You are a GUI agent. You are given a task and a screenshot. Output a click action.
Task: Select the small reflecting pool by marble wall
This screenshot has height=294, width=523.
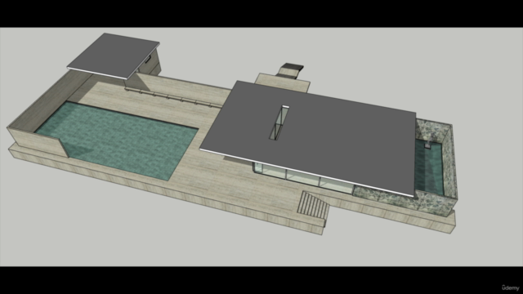pos(428,167)
